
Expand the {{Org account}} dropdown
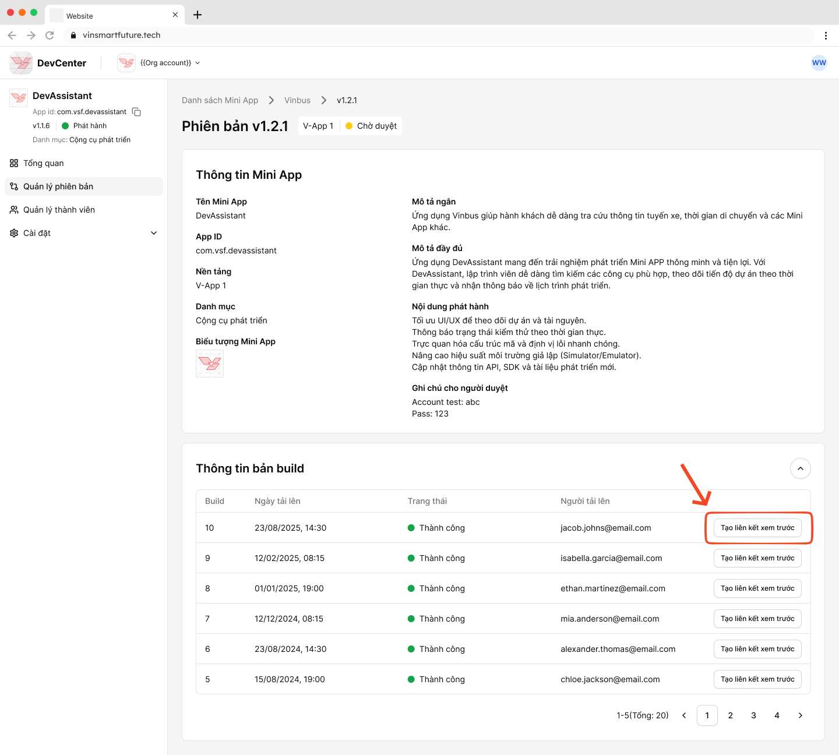pyautogui.click(x=170, y=63)
